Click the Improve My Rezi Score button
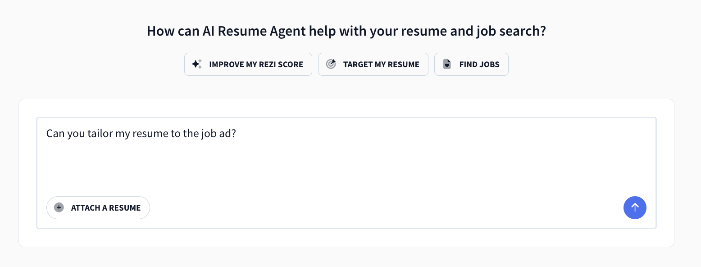The width and height of the screenshot is (701, 267). pos(248,64)
